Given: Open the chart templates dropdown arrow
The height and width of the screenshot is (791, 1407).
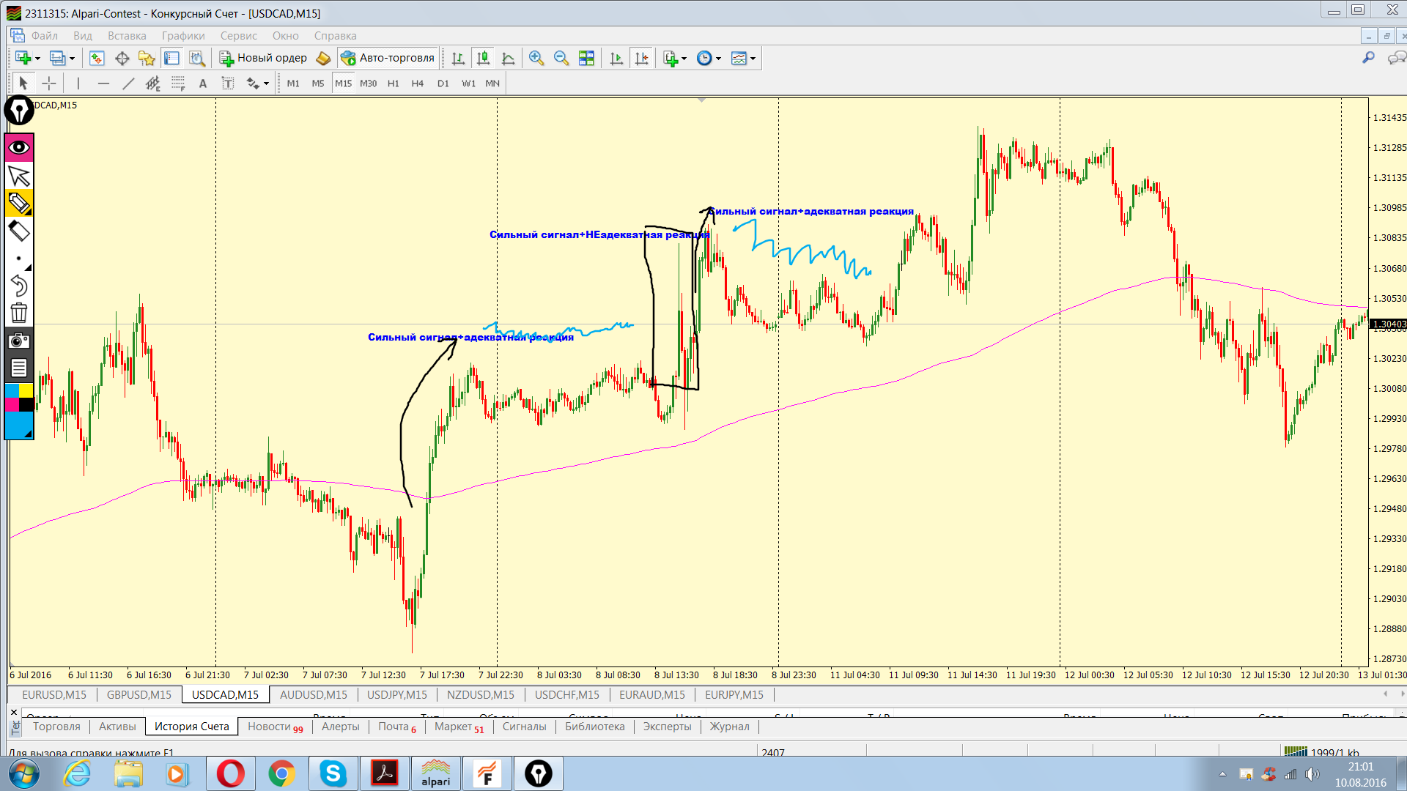Looking at the screenshot, I should [x=753, y=59].
